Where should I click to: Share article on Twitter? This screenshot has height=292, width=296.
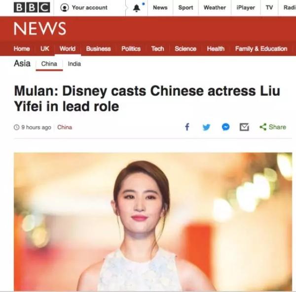[206, 127]
